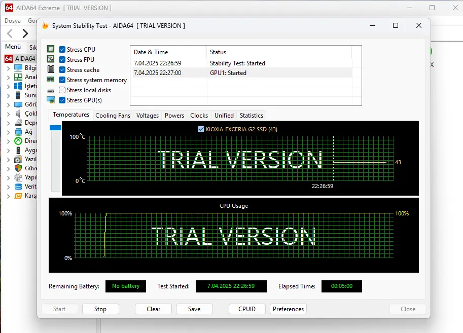The width and height of the screenshot is (463, 333).
Task: Expand the Ağ tree node chevron
Action: click(8, 132)
